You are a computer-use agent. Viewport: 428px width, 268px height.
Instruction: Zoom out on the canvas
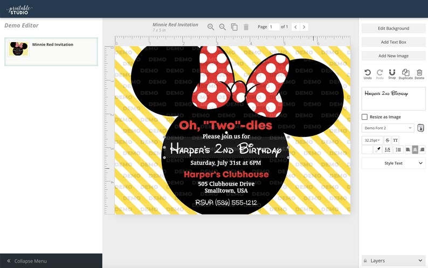pyautogui.click(x=223, y=27)
